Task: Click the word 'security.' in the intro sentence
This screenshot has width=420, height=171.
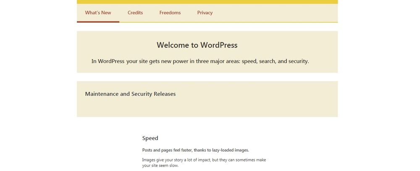Action: [299, 61]
